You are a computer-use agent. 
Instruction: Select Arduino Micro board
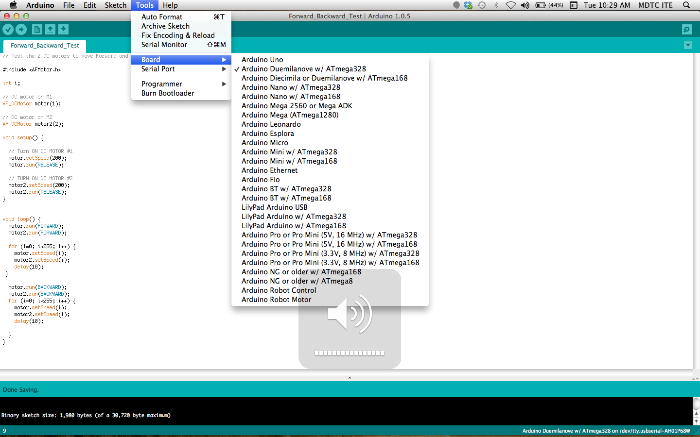click(x=330, y=143)
